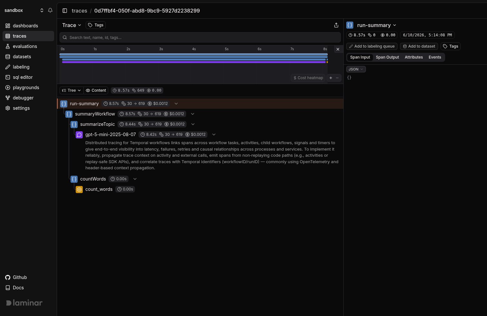Image resolution: width=487 pixels, height=316 pixels.
Task: Switch to the Span Input tab
Action: 360,57
